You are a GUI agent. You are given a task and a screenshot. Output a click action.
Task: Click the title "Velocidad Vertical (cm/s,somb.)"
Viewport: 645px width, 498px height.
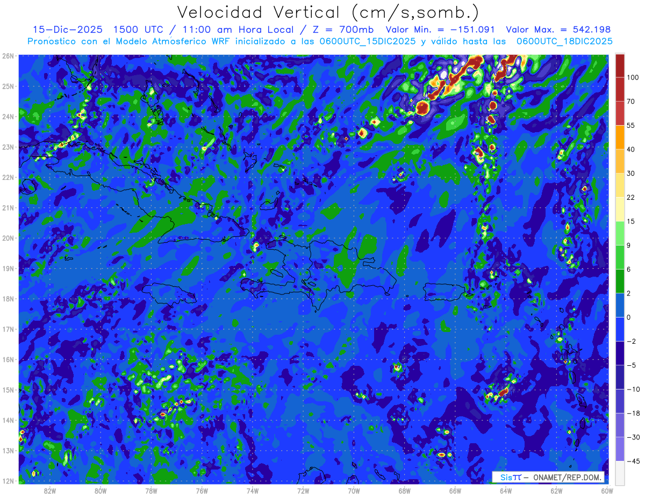click(x=328, y=12)
